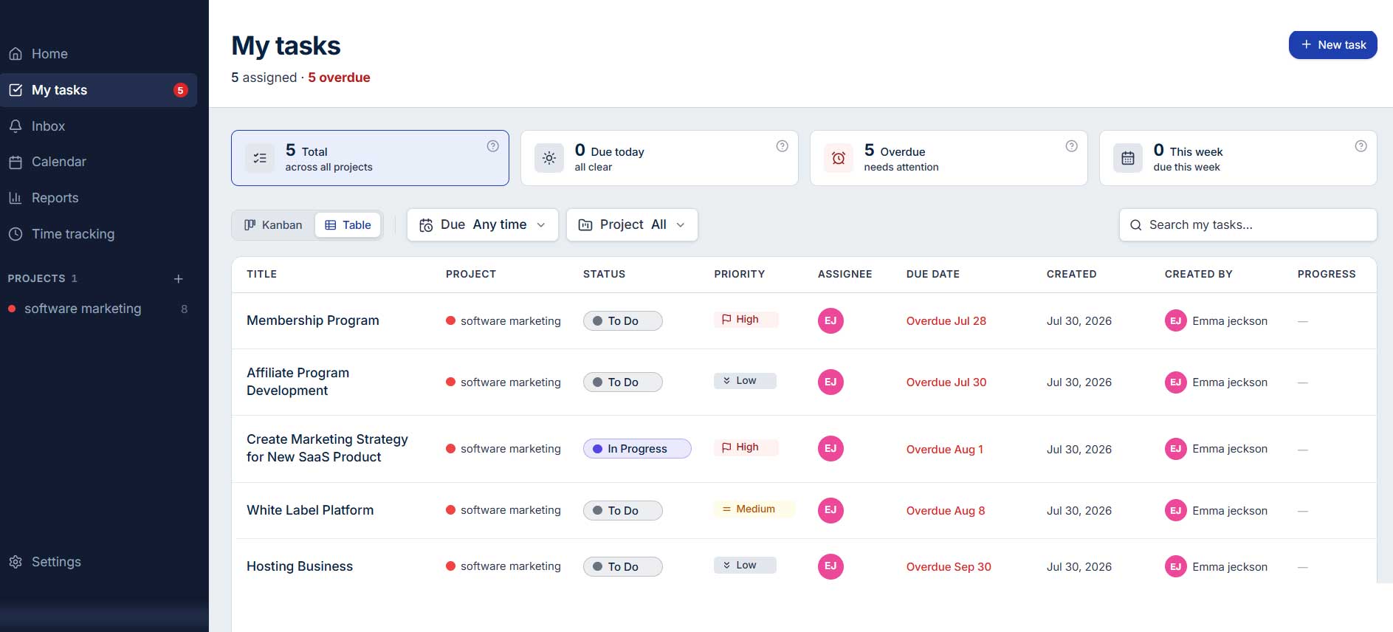1393x632 pixels.
Task: Click the help icon on Due today card
Action: point(782,146)
